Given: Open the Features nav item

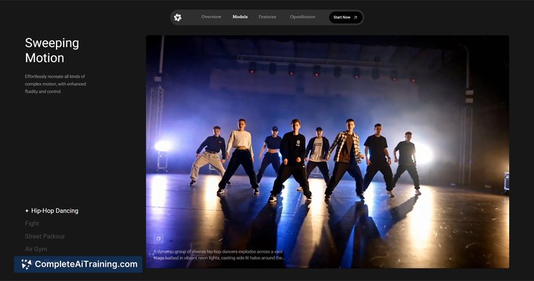Looking at the screenshot, I should 268,17.
